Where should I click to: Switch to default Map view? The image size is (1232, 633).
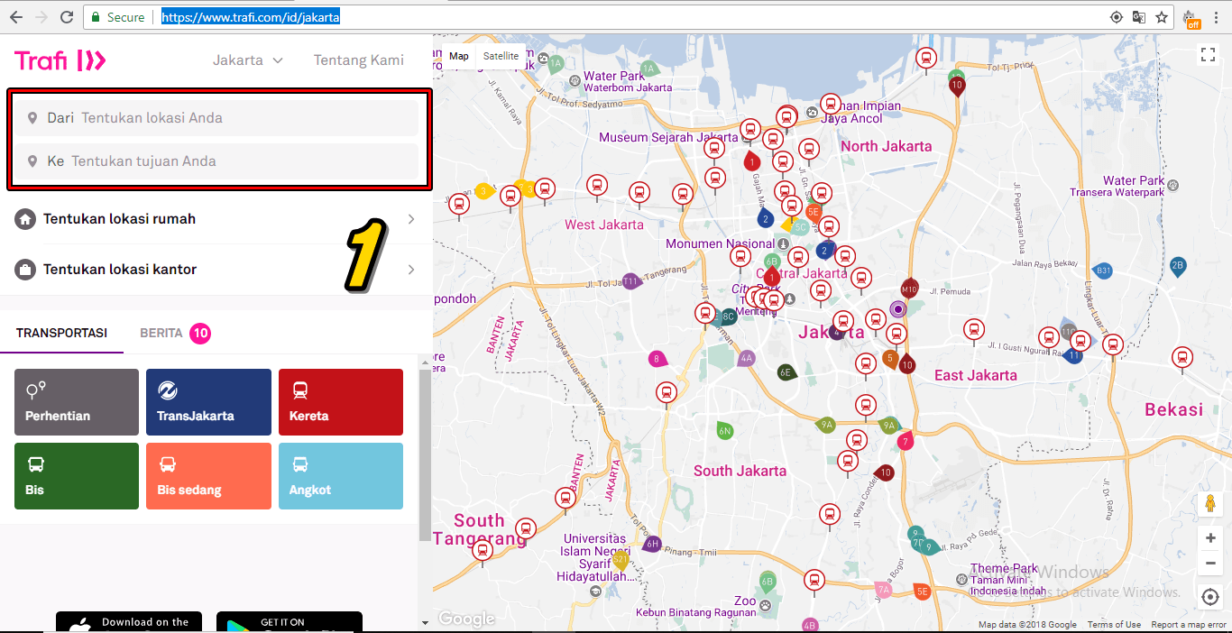tap(459, 56)
